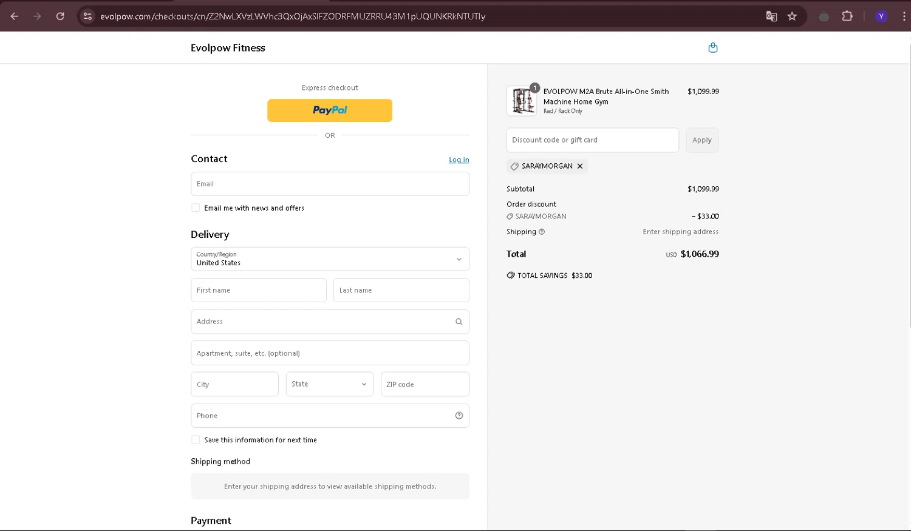911x531 pixels.
Task: Click the total price $1,066.99
Action: pyautogui.click(x=700, y=254)
